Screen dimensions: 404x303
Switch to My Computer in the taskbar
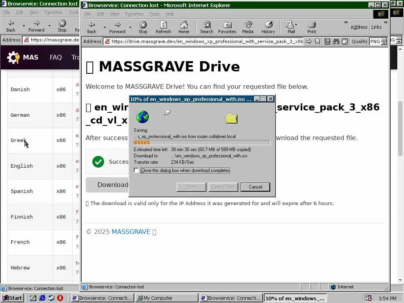[167, 298]
